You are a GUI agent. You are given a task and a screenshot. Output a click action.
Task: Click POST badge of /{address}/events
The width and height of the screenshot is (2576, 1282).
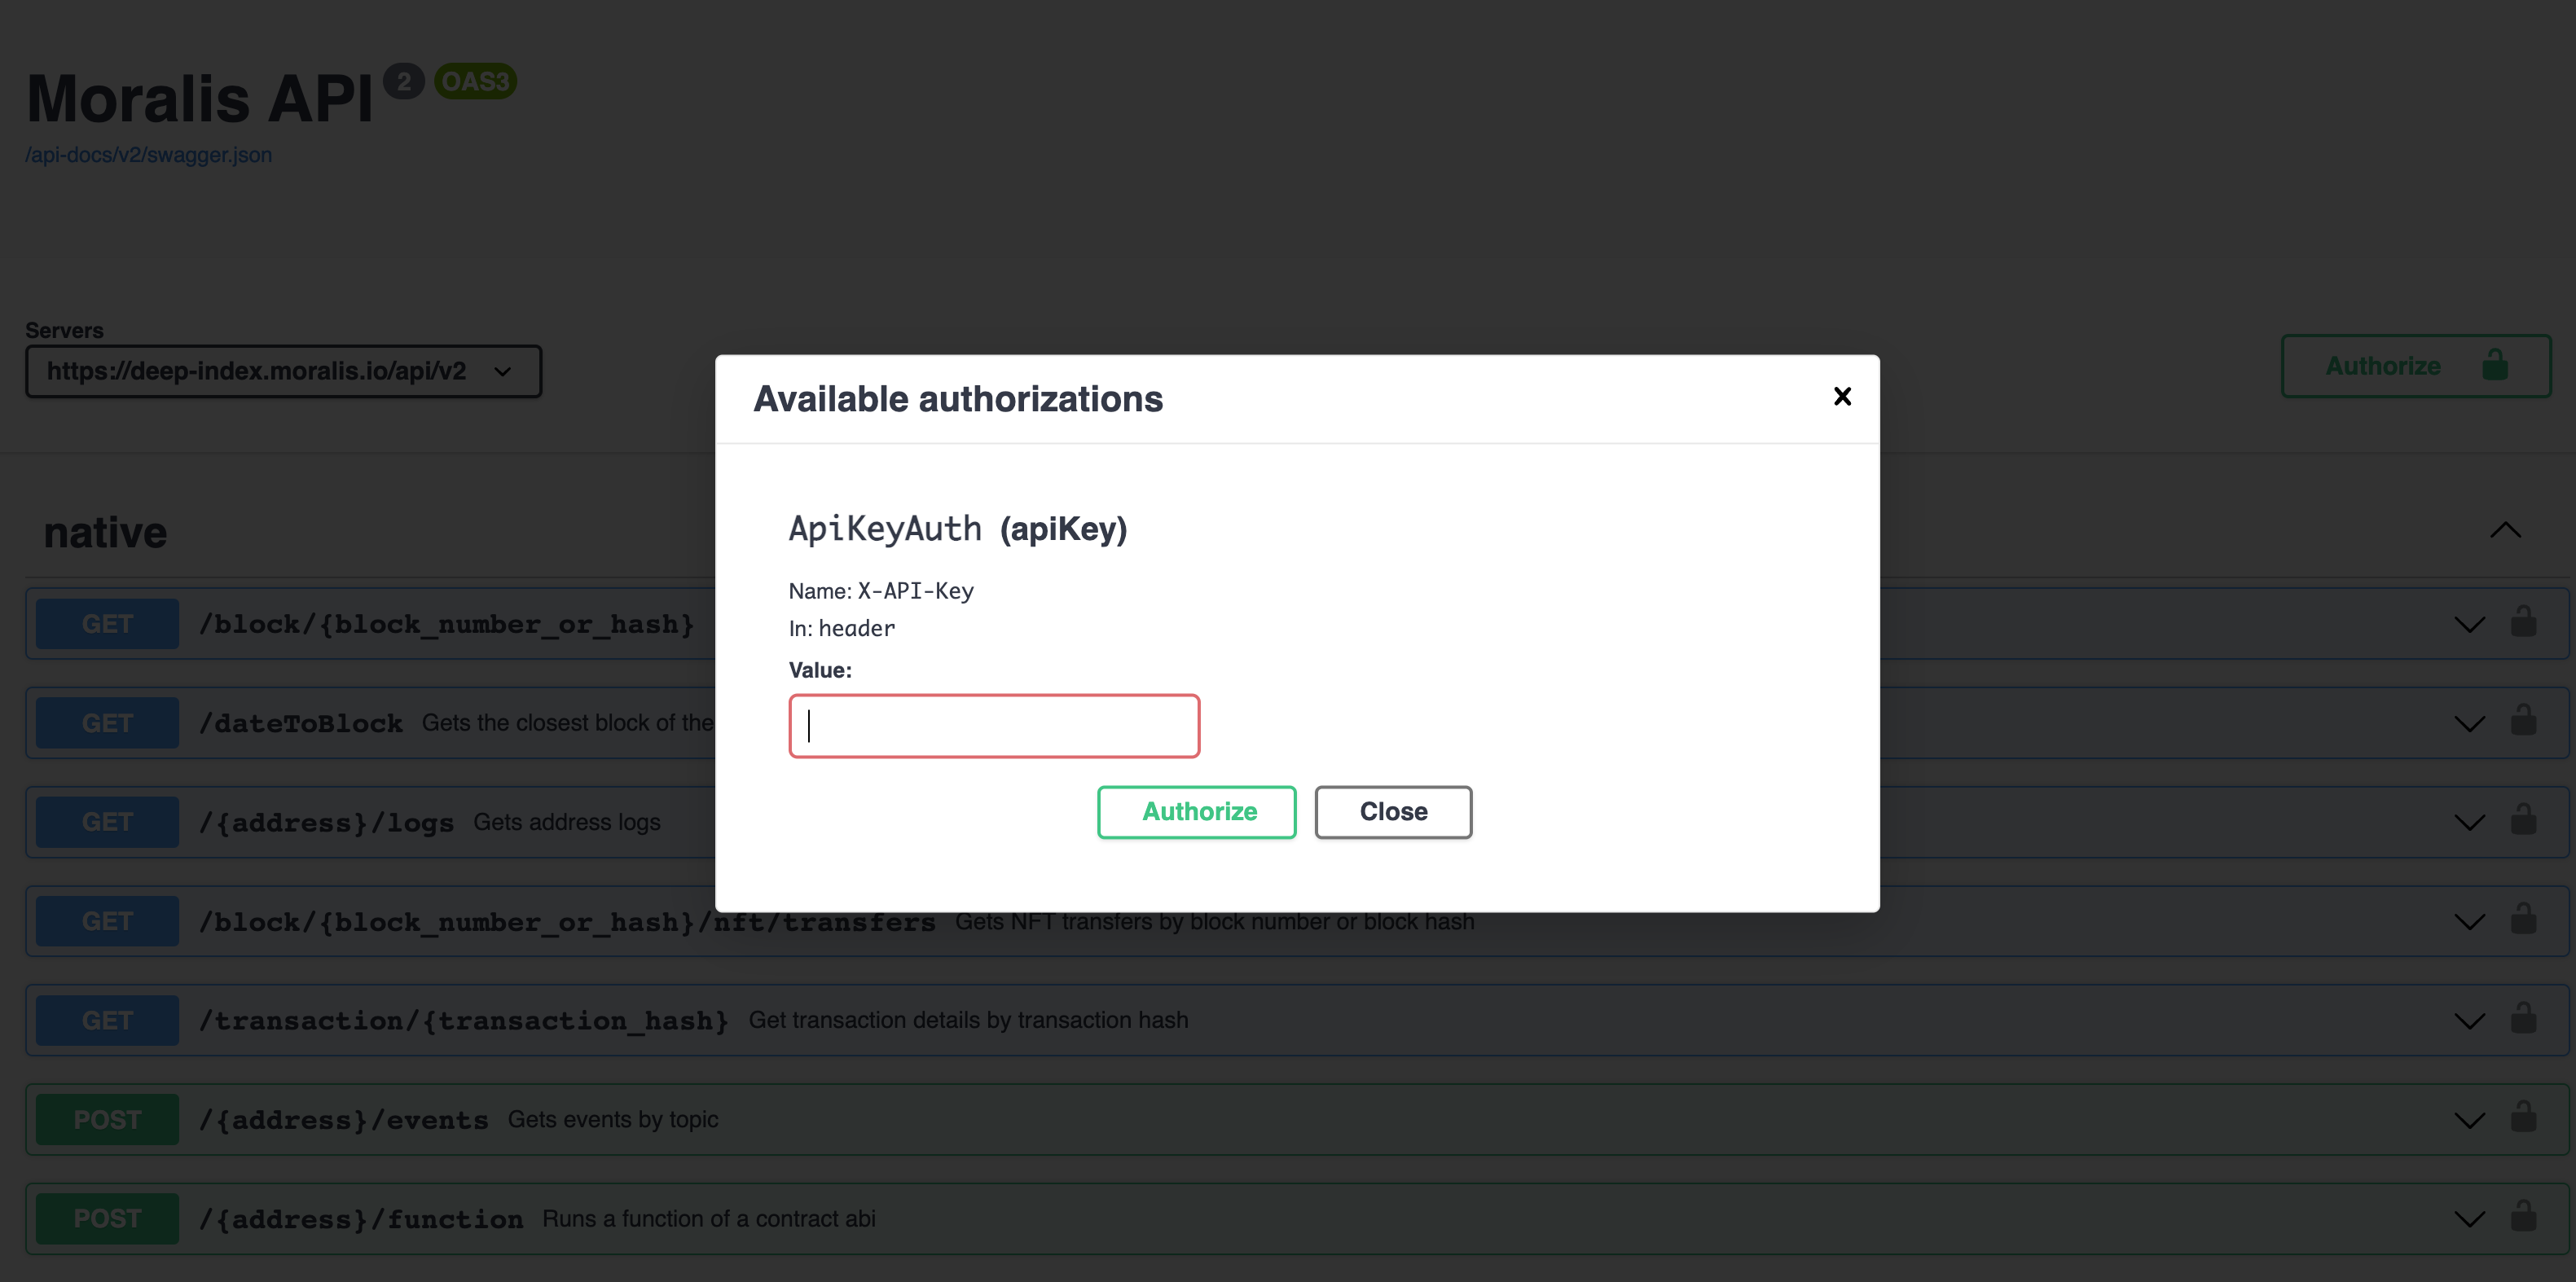pos(107,1120)
